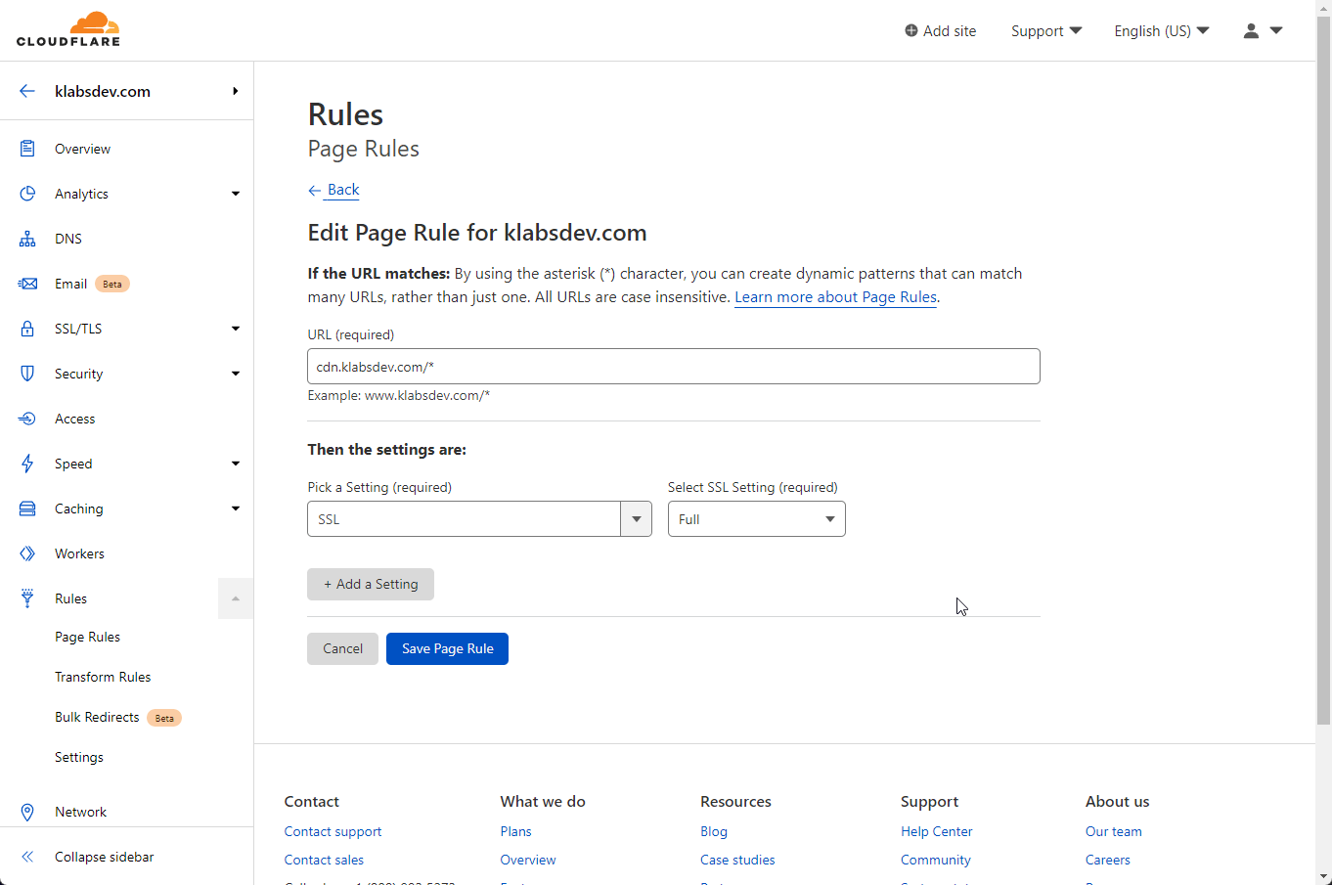This screenshot has width=1332, height=885.
Task: Open Security via the shield icon
Action: [x=27, y=373]
